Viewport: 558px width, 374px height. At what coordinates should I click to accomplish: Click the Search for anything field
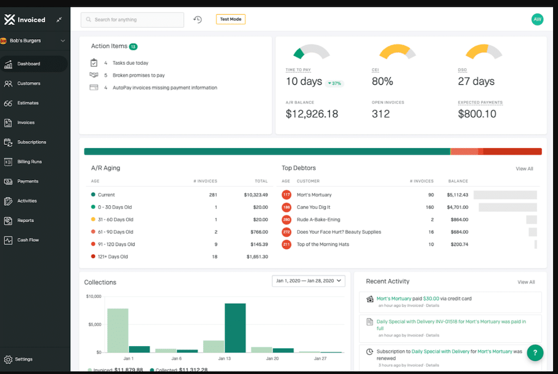click(132, 20)
